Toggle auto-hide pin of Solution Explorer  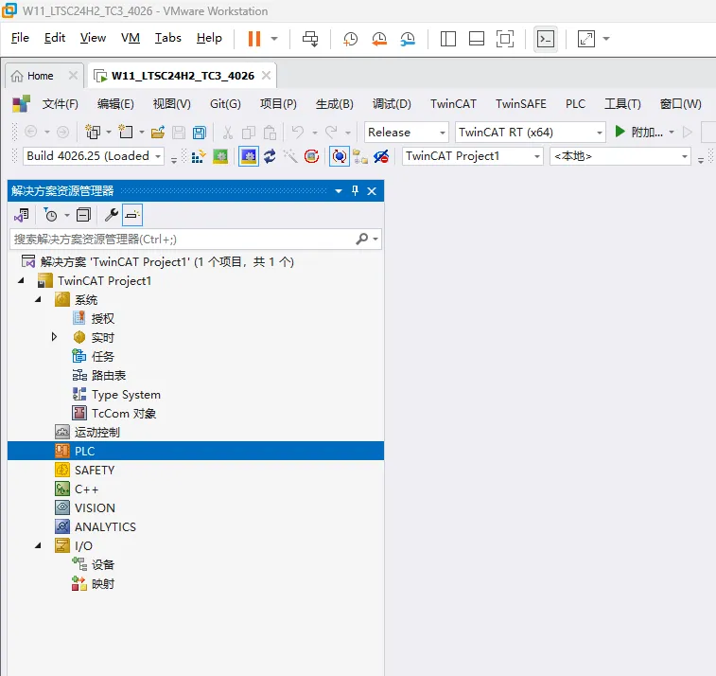coord(356,191)
